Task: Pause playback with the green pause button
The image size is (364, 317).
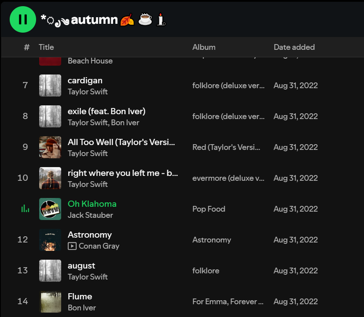Action: tap(23, 19)
